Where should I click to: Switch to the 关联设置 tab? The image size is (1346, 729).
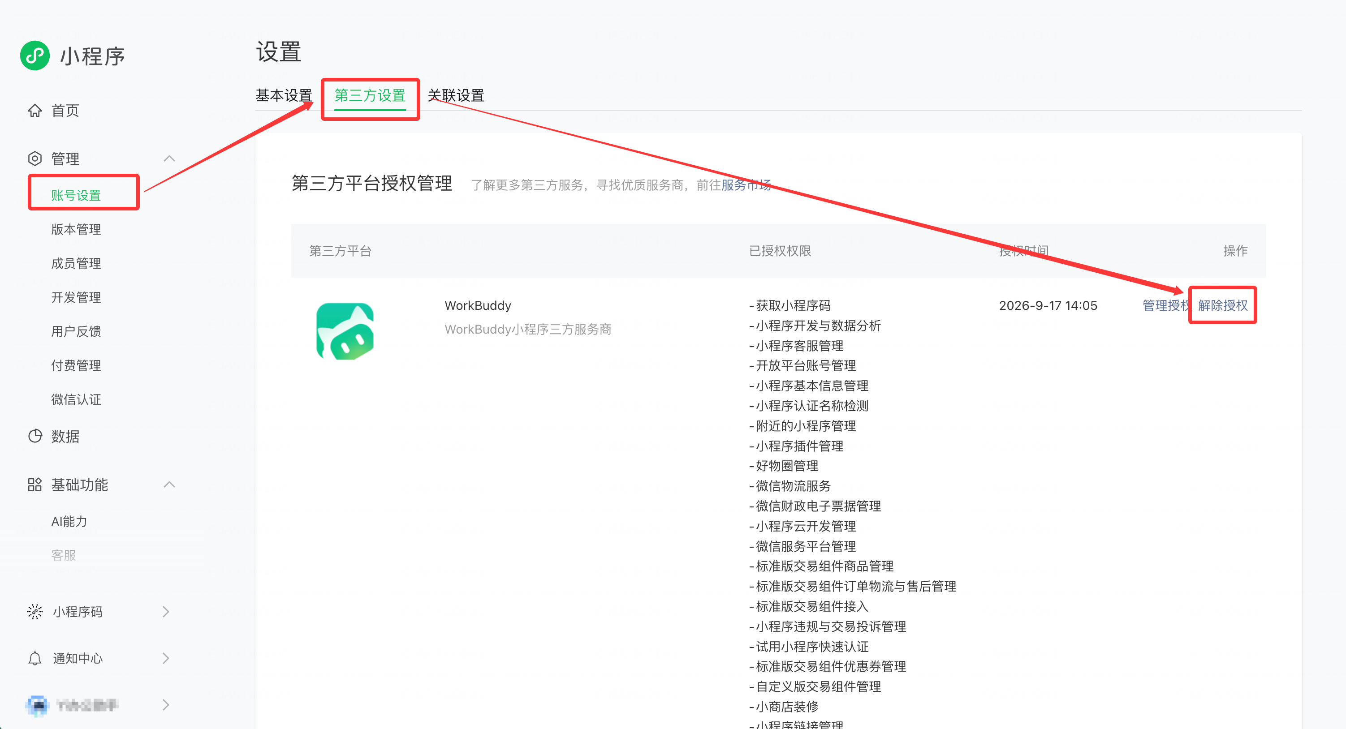tap(456, 95)
